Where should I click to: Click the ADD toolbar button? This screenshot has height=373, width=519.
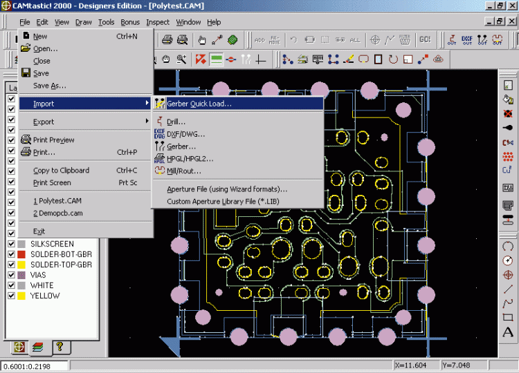point(259,40)
